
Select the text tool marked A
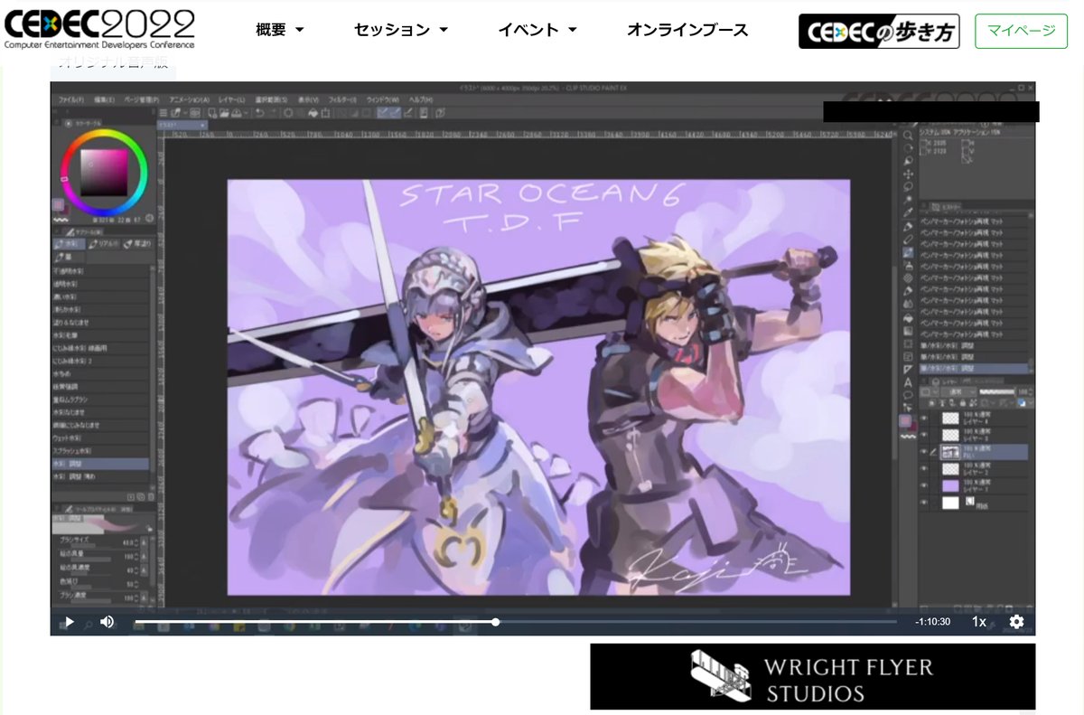pos(908,383)
